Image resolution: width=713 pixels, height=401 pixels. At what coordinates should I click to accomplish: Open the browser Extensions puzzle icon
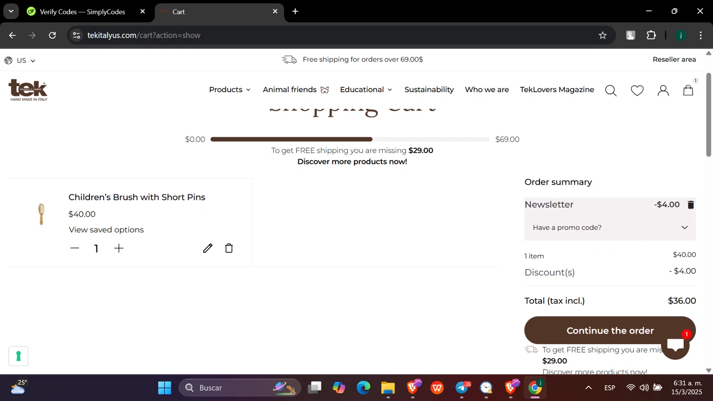[x=651, y=35]
